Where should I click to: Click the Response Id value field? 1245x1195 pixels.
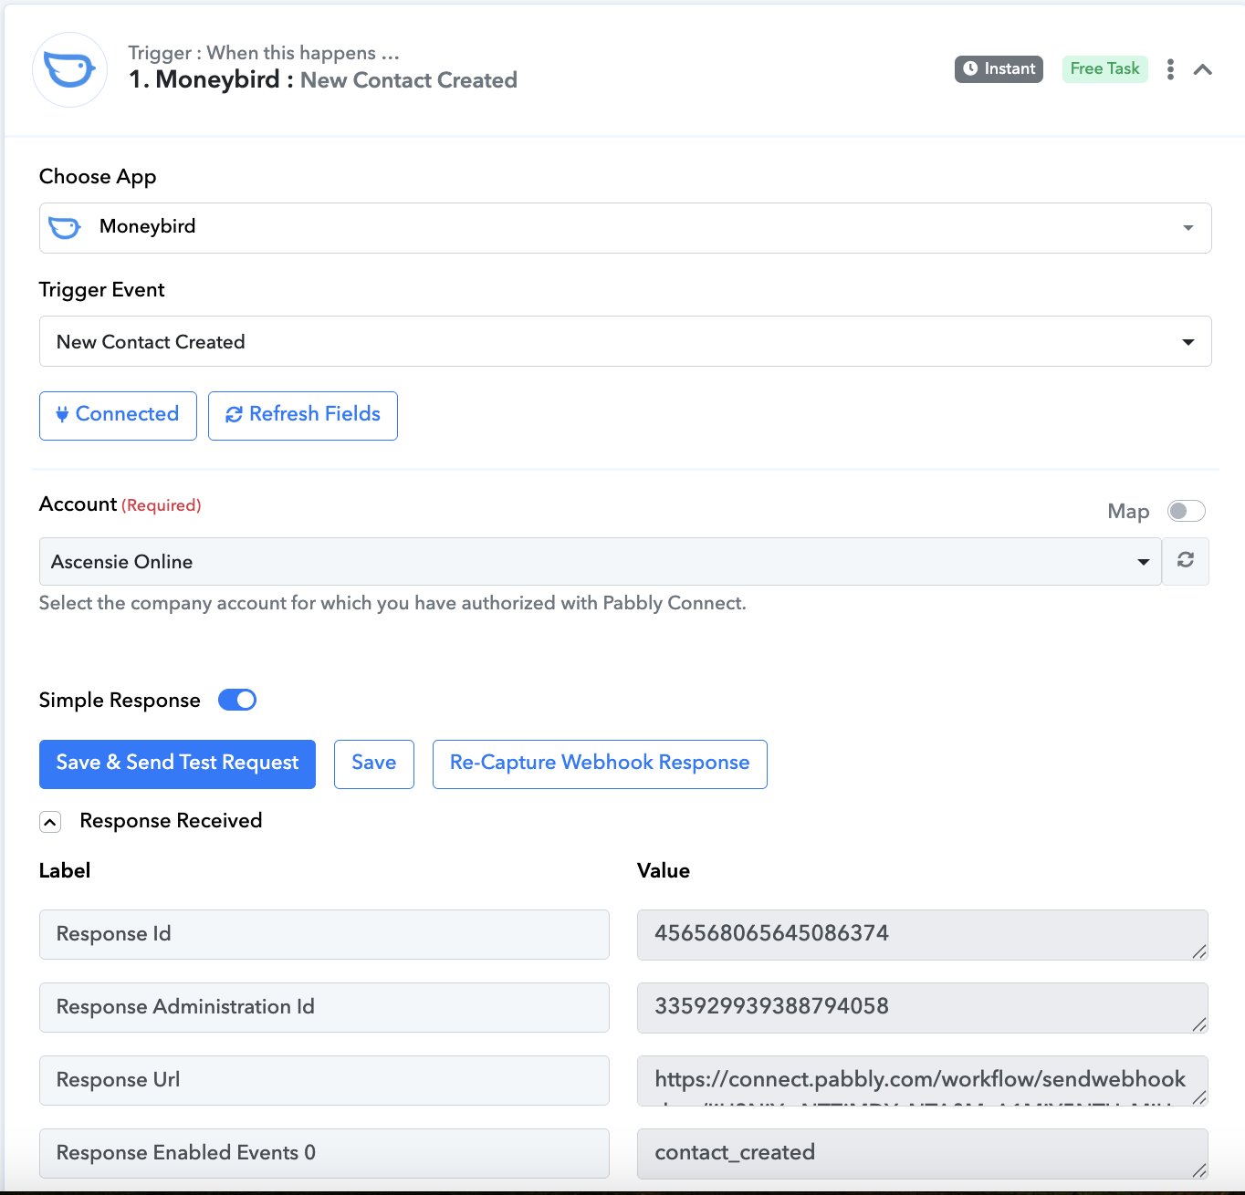(x=922, y=934)
